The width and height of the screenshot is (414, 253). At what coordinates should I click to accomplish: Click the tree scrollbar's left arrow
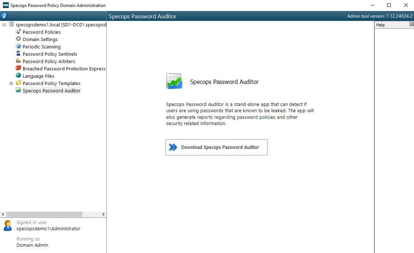(x=3, y=214)
